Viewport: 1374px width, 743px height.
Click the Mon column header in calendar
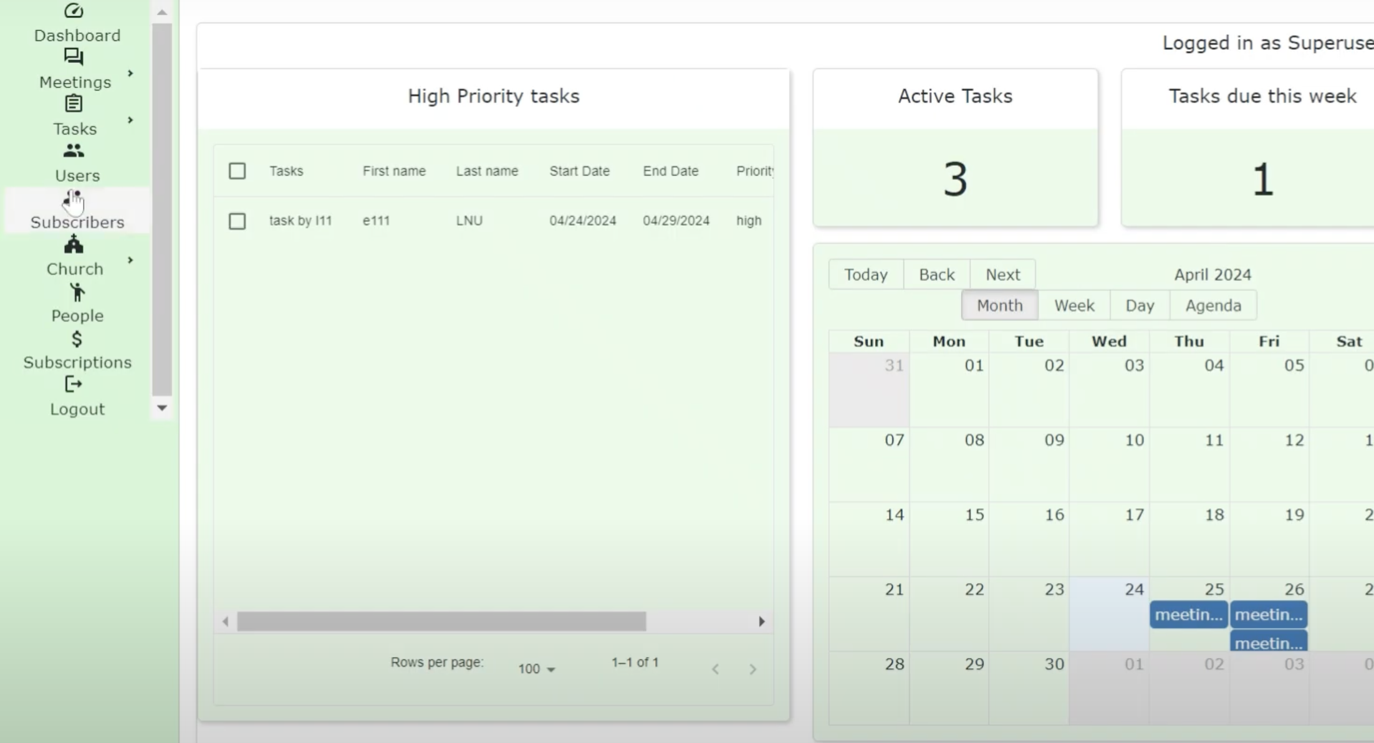[949, 342]
